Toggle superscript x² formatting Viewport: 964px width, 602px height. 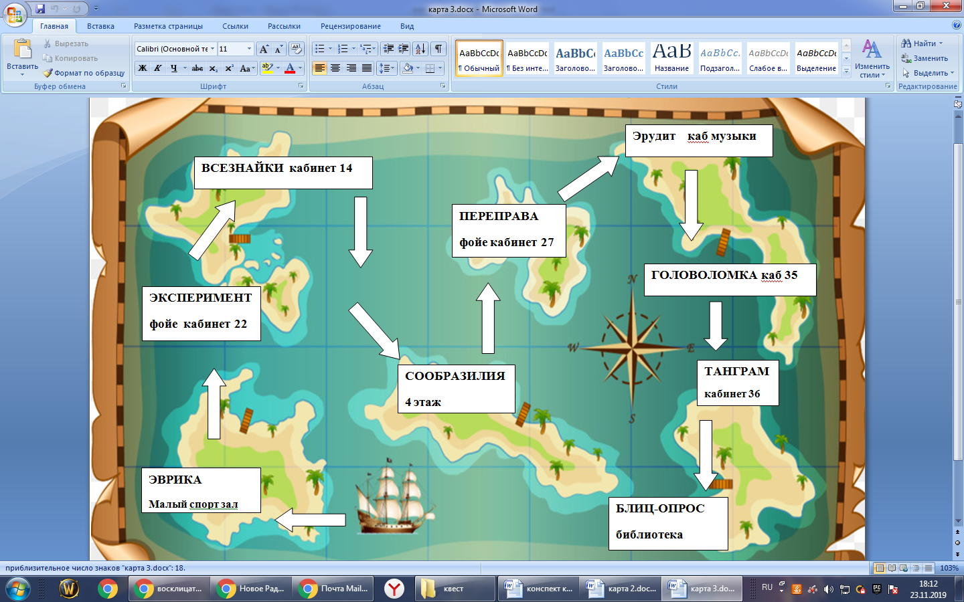pos(229,68)
